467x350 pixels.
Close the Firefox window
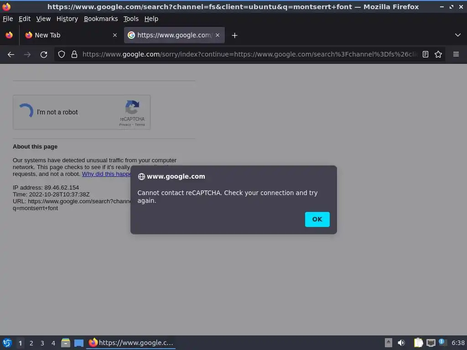[461, 6]
